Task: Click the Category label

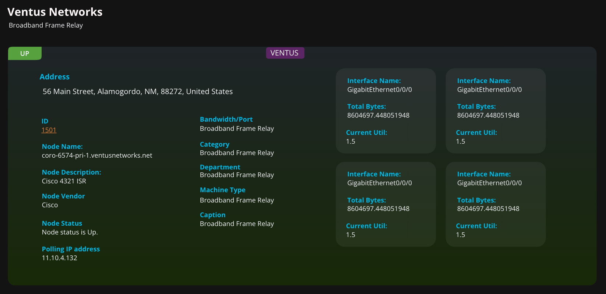Action: click(x=215, y=144)
